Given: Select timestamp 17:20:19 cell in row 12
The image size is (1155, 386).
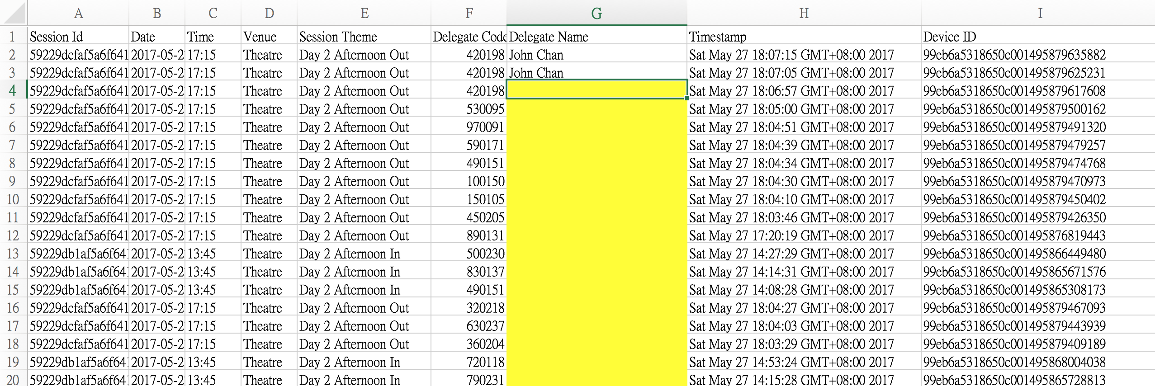Looking at the screenshot, I should (x=804, y=235).
